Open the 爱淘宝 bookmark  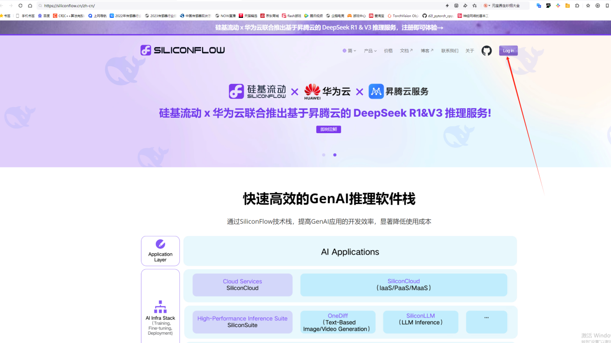[x=377, y=15]
